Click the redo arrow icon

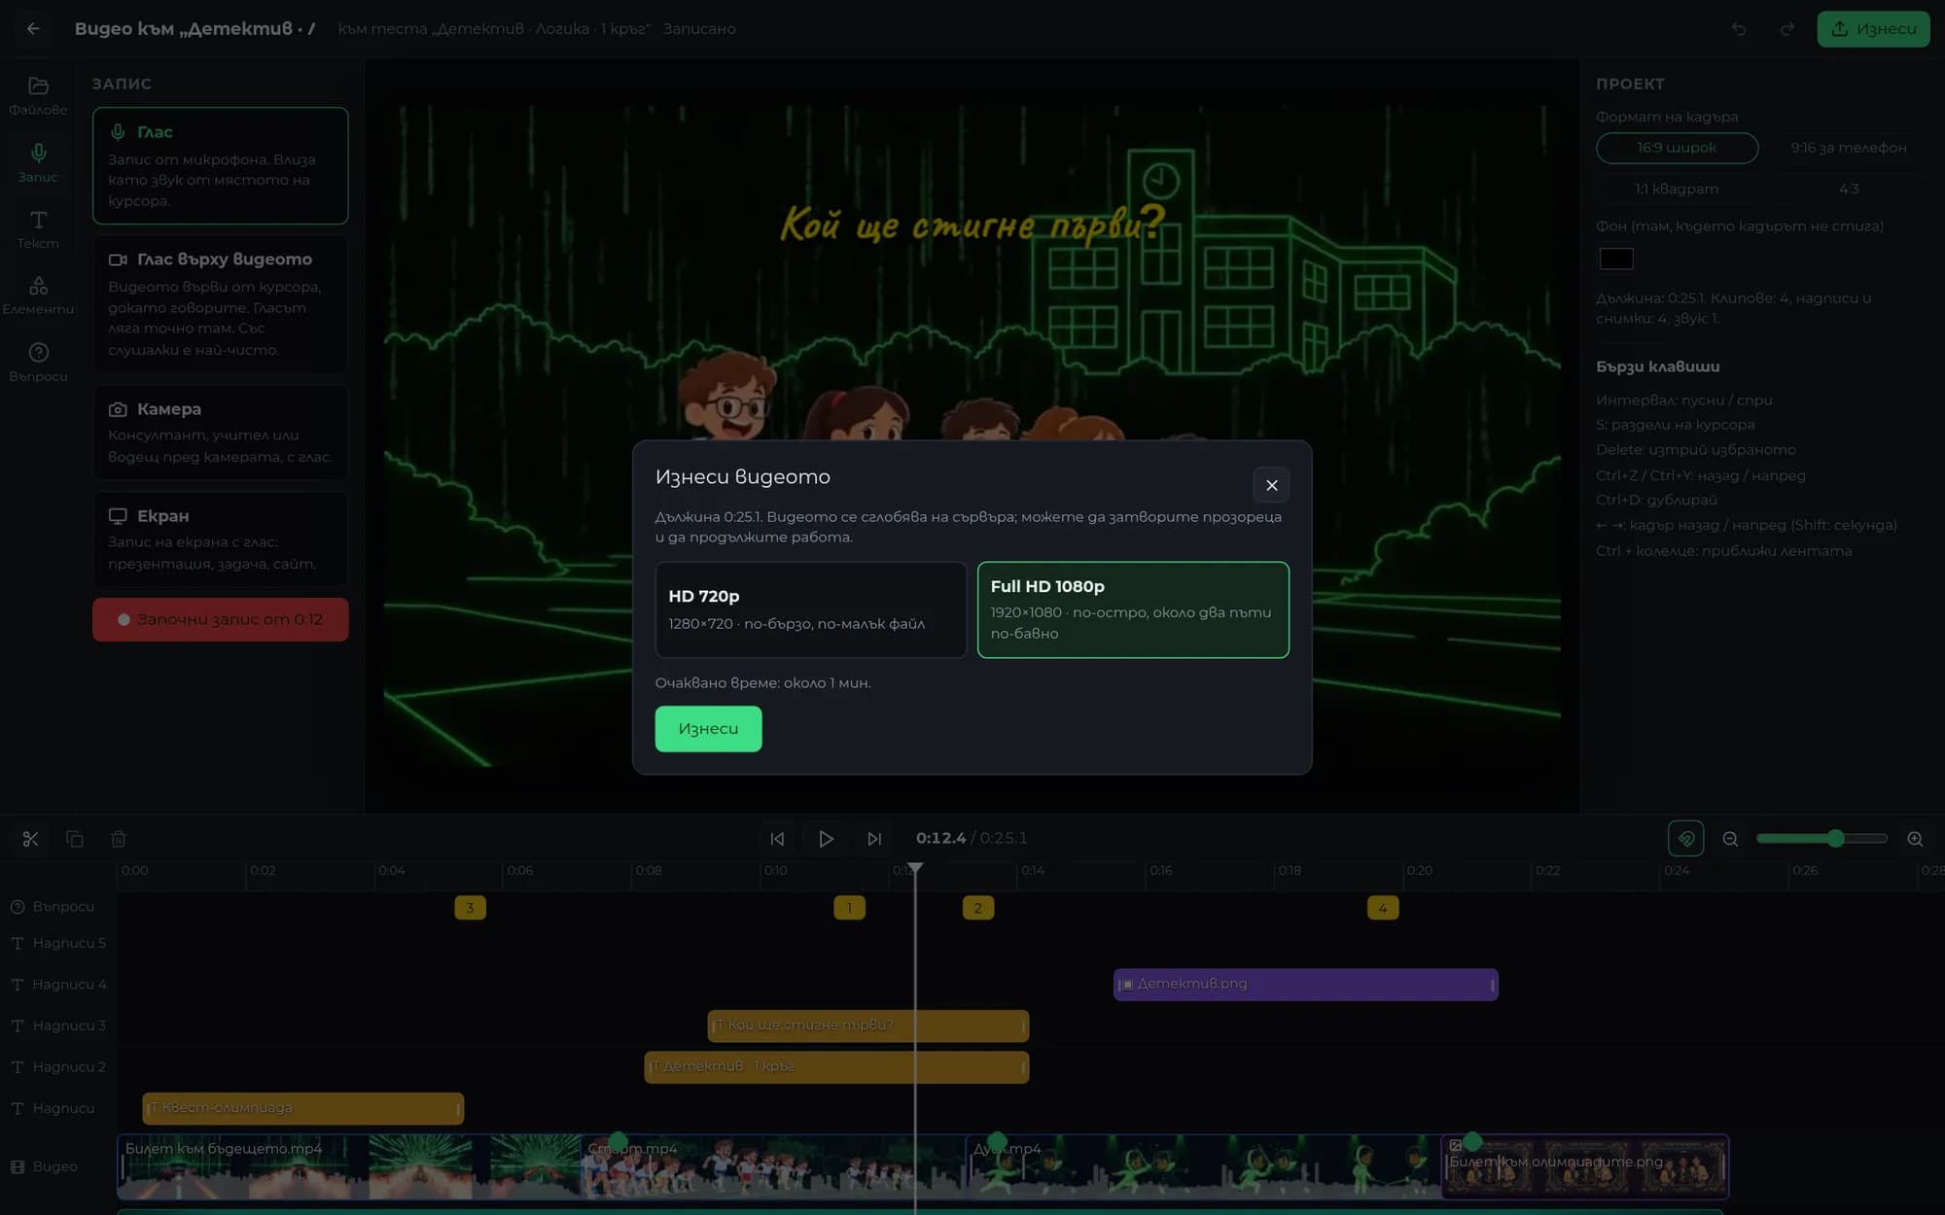tap(1786, 29)
